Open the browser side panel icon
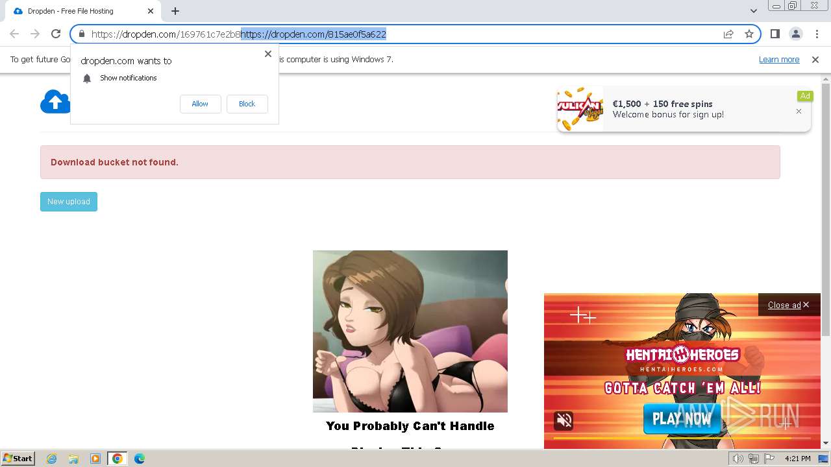The height and width of the screenshot is (467, 831). point(775,34)
